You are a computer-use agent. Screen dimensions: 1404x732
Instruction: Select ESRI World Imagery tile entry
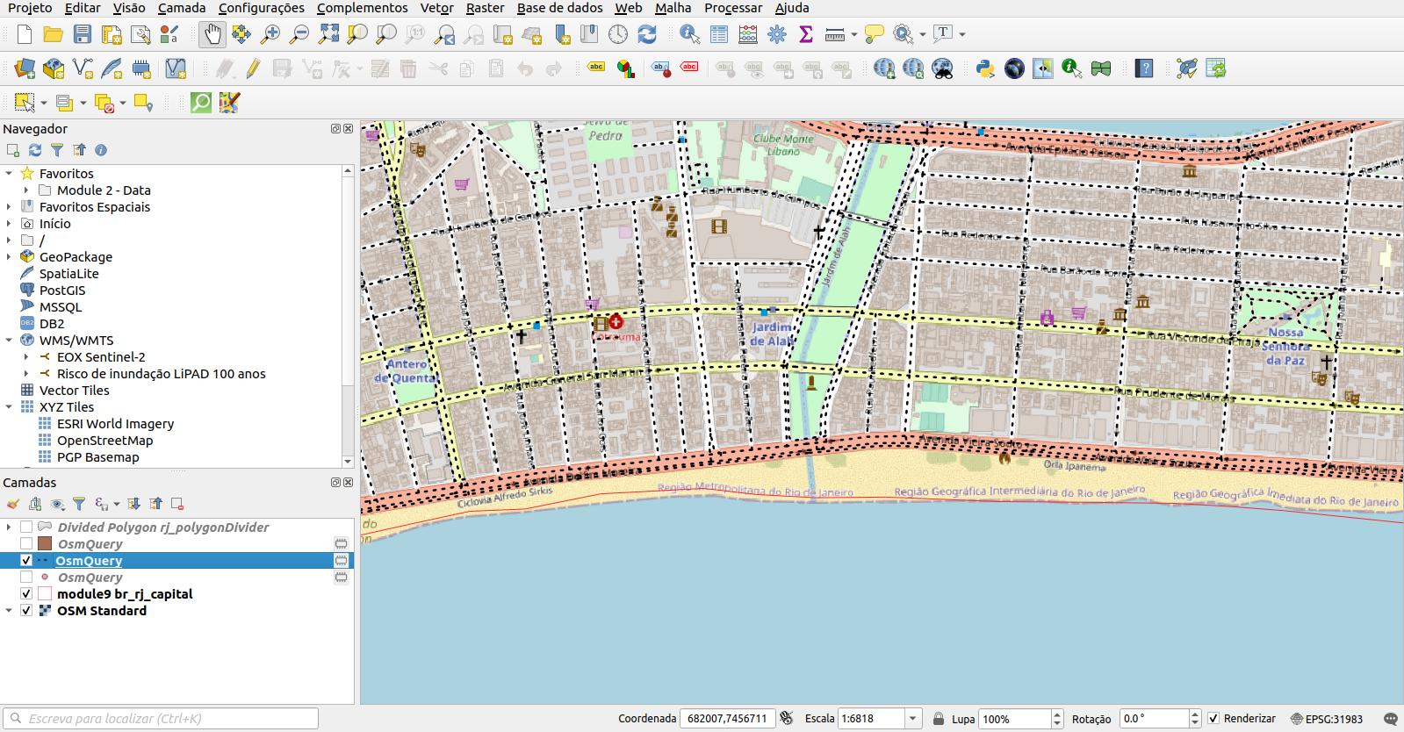click(115, 424)
